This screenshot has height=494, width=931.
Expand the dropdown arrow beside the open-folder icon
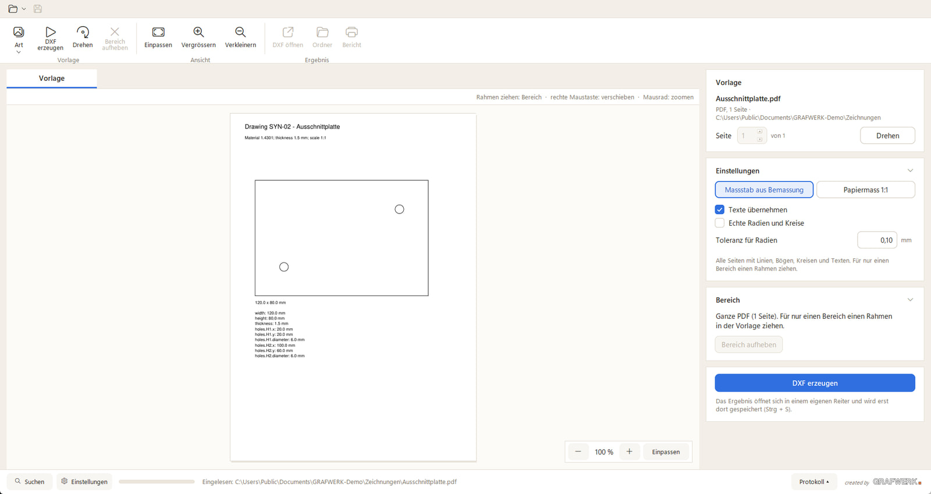(x=24, y=9)
